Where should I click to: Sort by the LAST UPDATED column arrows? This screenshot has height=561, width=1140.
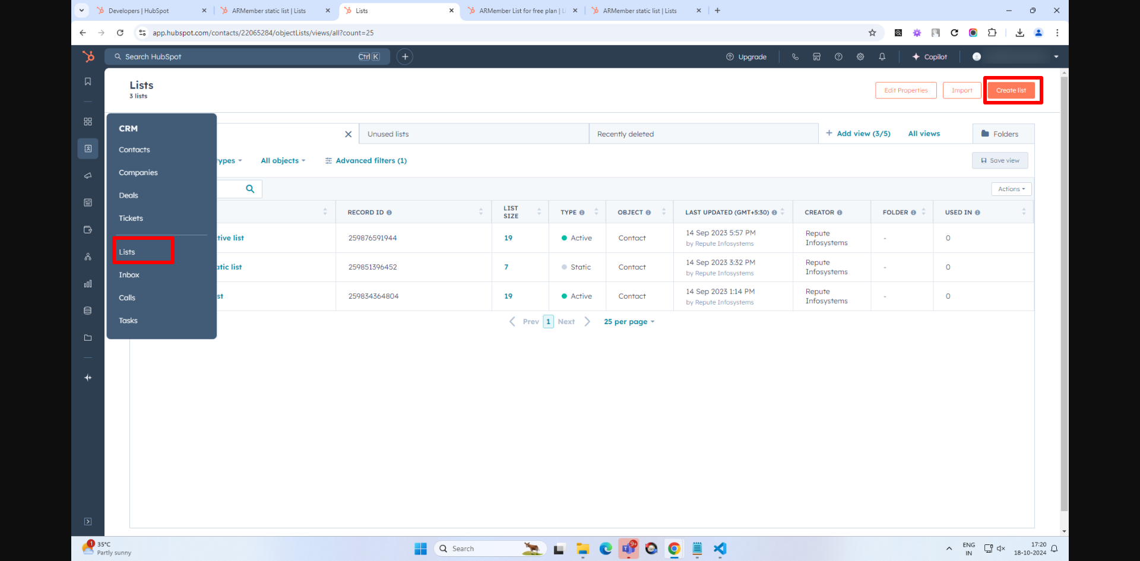[x=783, y=212]
